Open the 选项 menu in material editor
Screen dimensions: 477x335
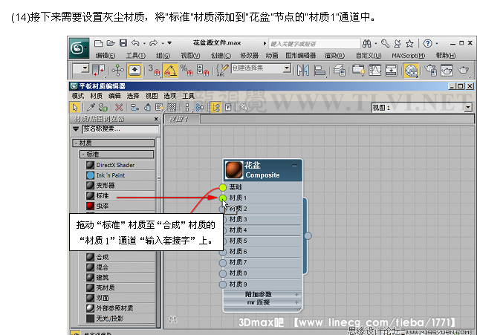pos(169,96)
